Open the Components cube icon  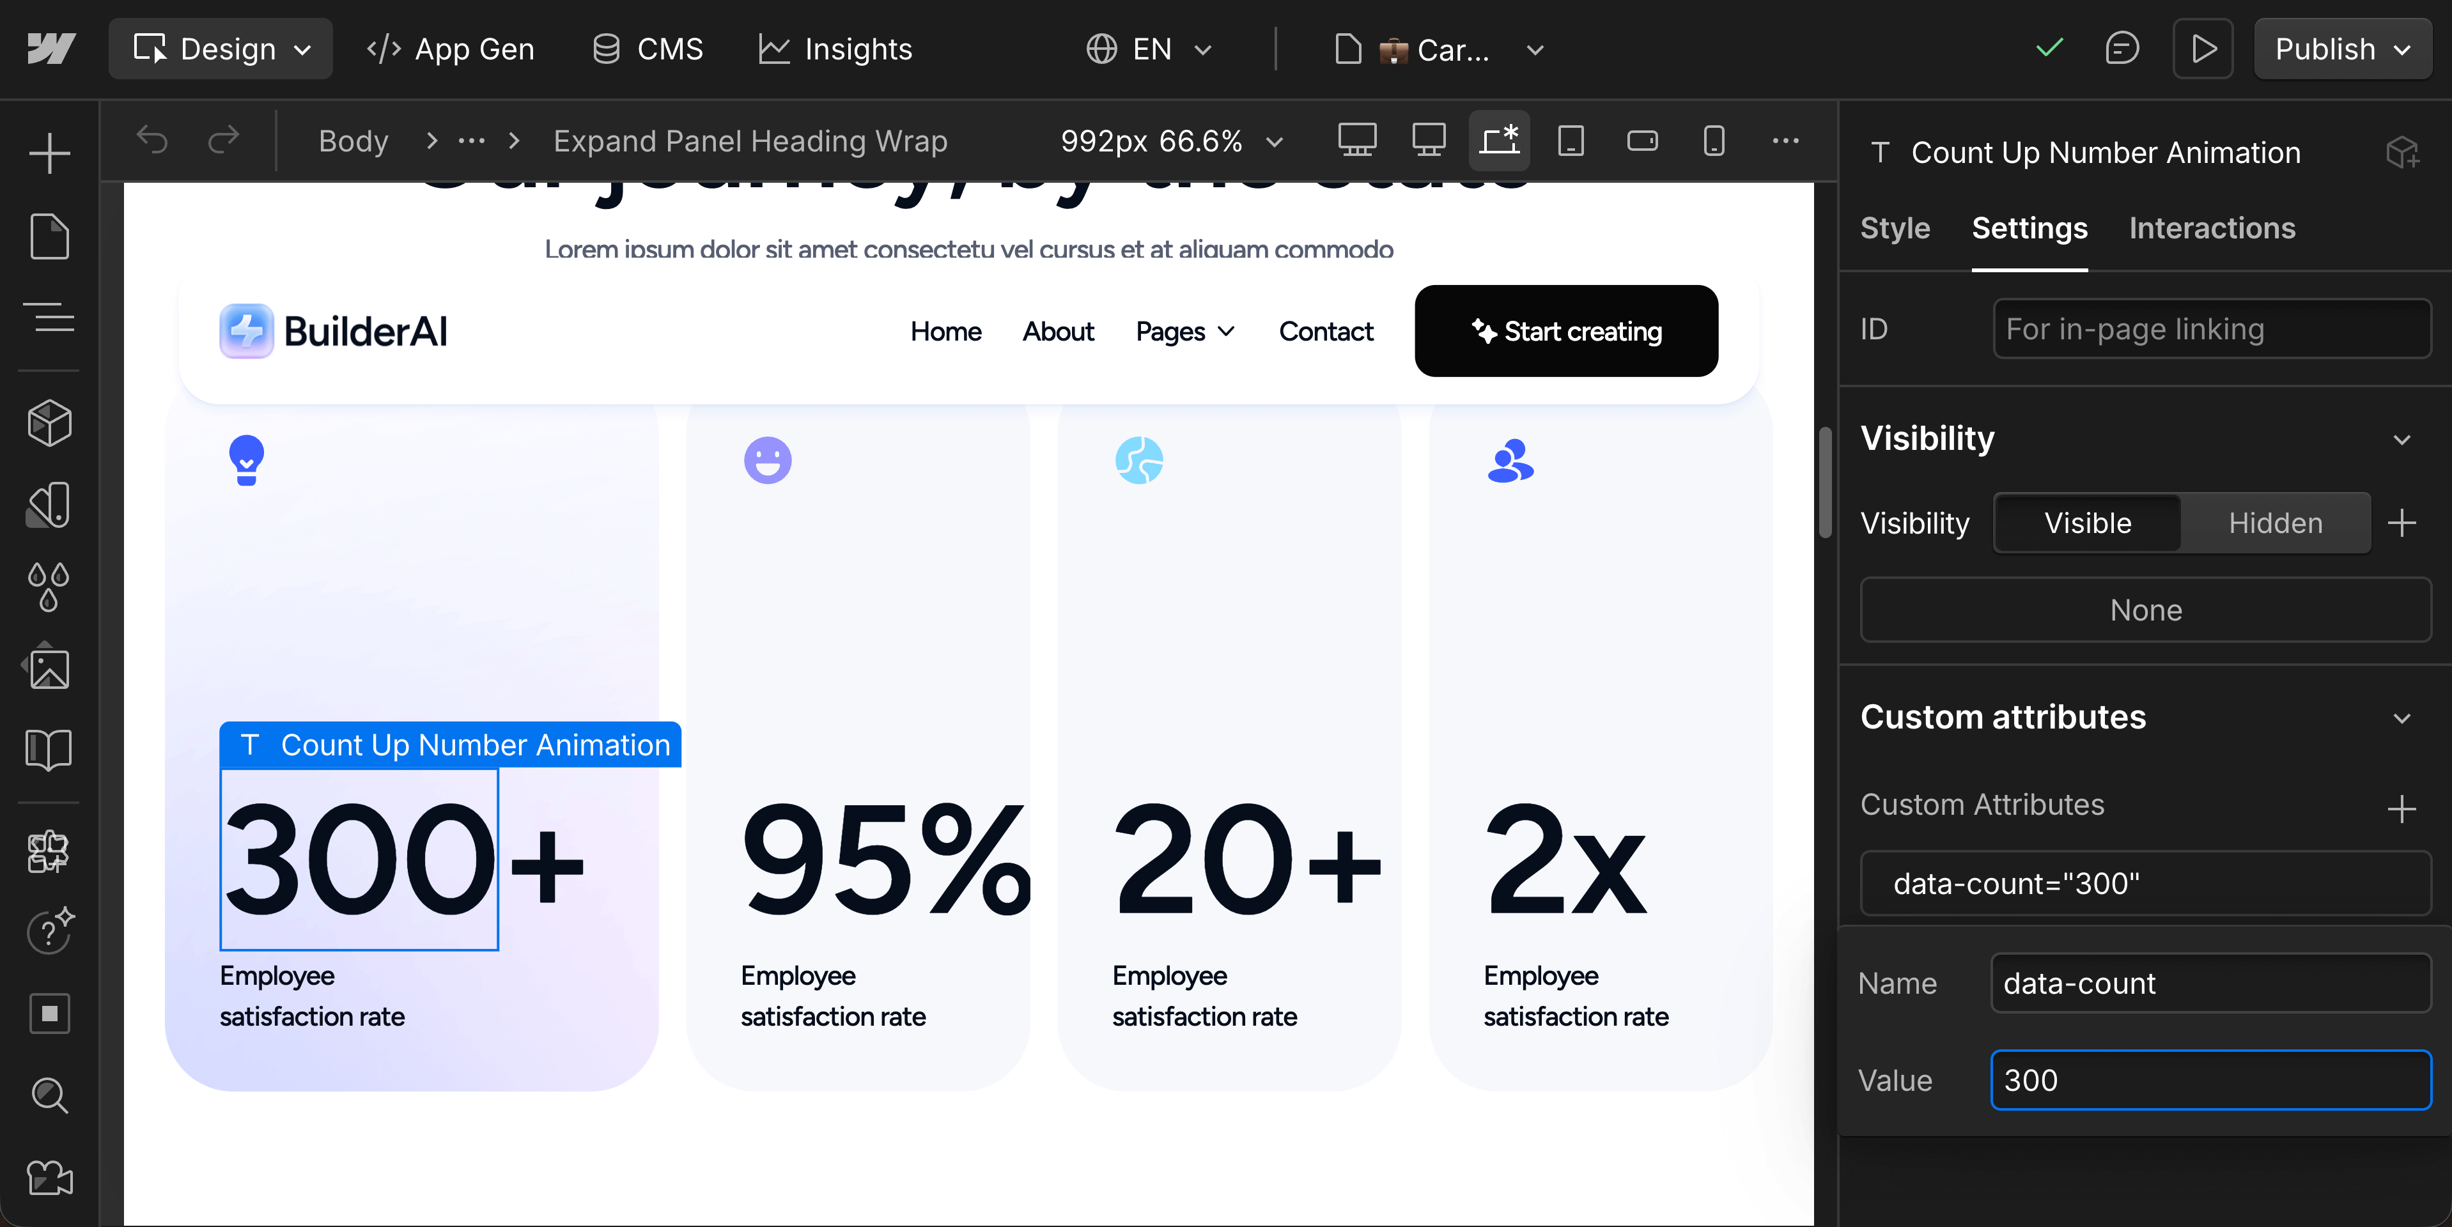coord(49,422)
